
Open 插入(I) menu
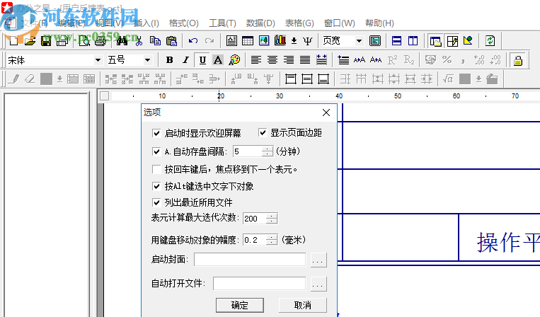[146, 23]
